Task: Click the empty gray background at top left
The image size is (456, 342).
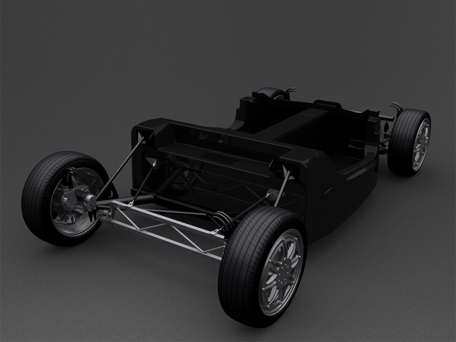Action: click(67, 45)
